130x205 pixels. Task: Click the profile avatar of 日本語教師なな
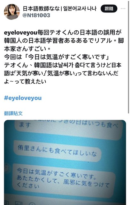click(x=12, y=12)
